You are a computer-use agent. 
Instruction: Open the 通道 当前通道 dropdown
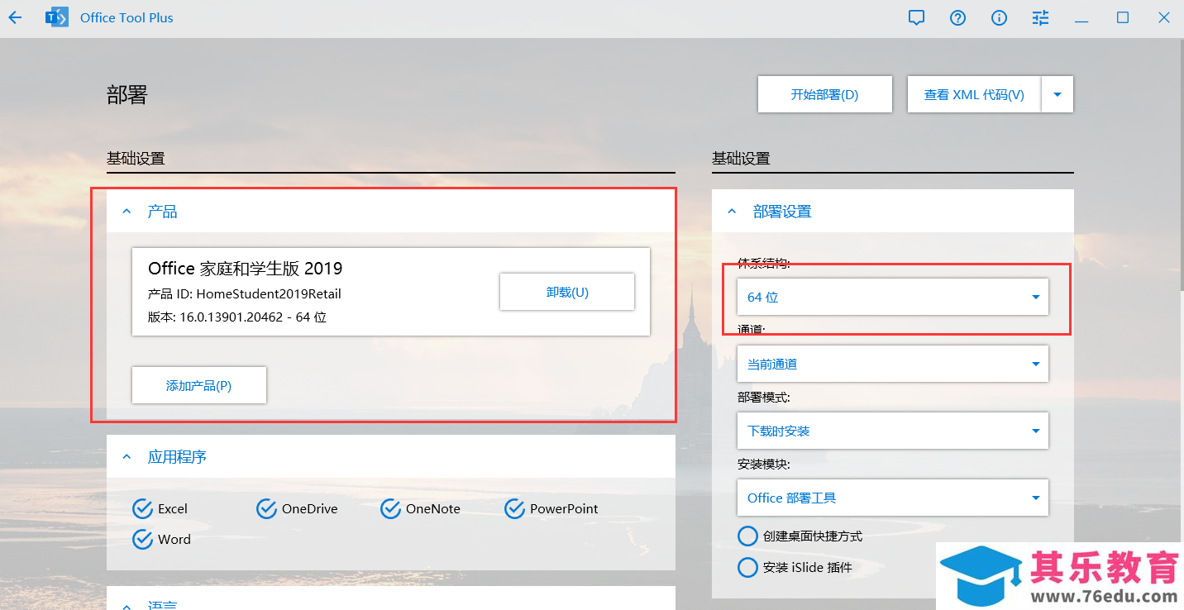892,364
